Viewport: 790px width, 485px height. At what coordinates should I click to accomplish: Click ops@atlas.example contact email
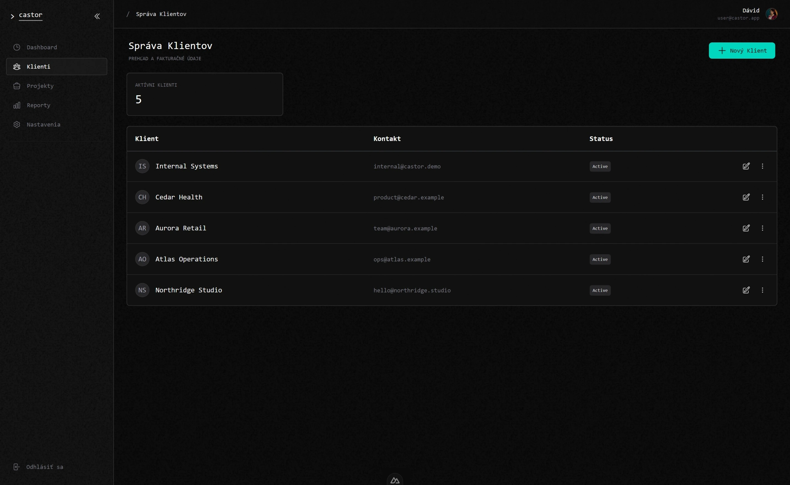[x=402, y=259]
